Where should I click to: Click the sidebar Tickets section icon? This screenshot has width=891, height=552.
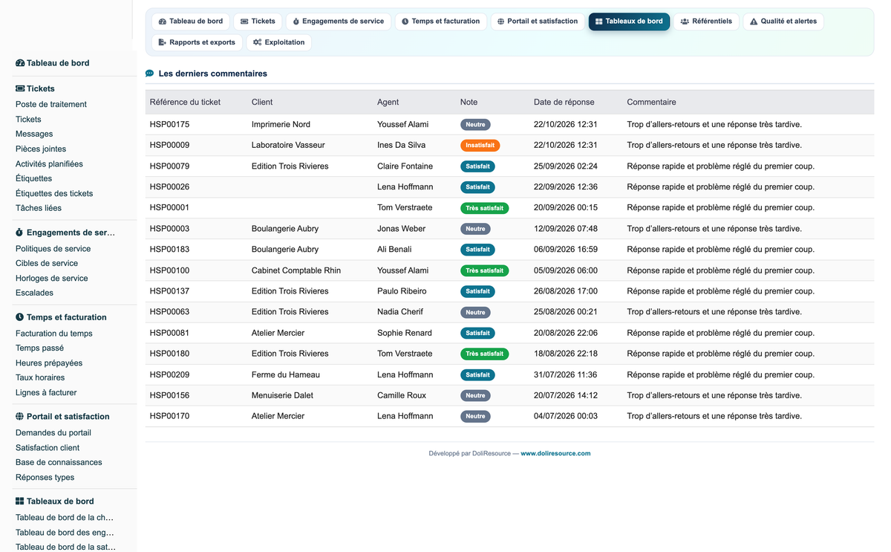20,88
